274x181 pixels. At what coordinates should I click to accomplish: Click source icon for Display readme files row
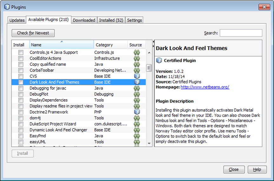point(137,106)
